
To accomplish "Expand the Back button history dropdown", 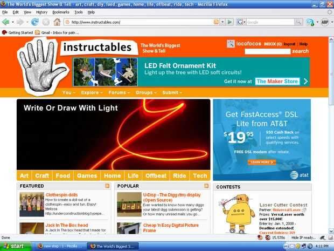I will [13, 22].
